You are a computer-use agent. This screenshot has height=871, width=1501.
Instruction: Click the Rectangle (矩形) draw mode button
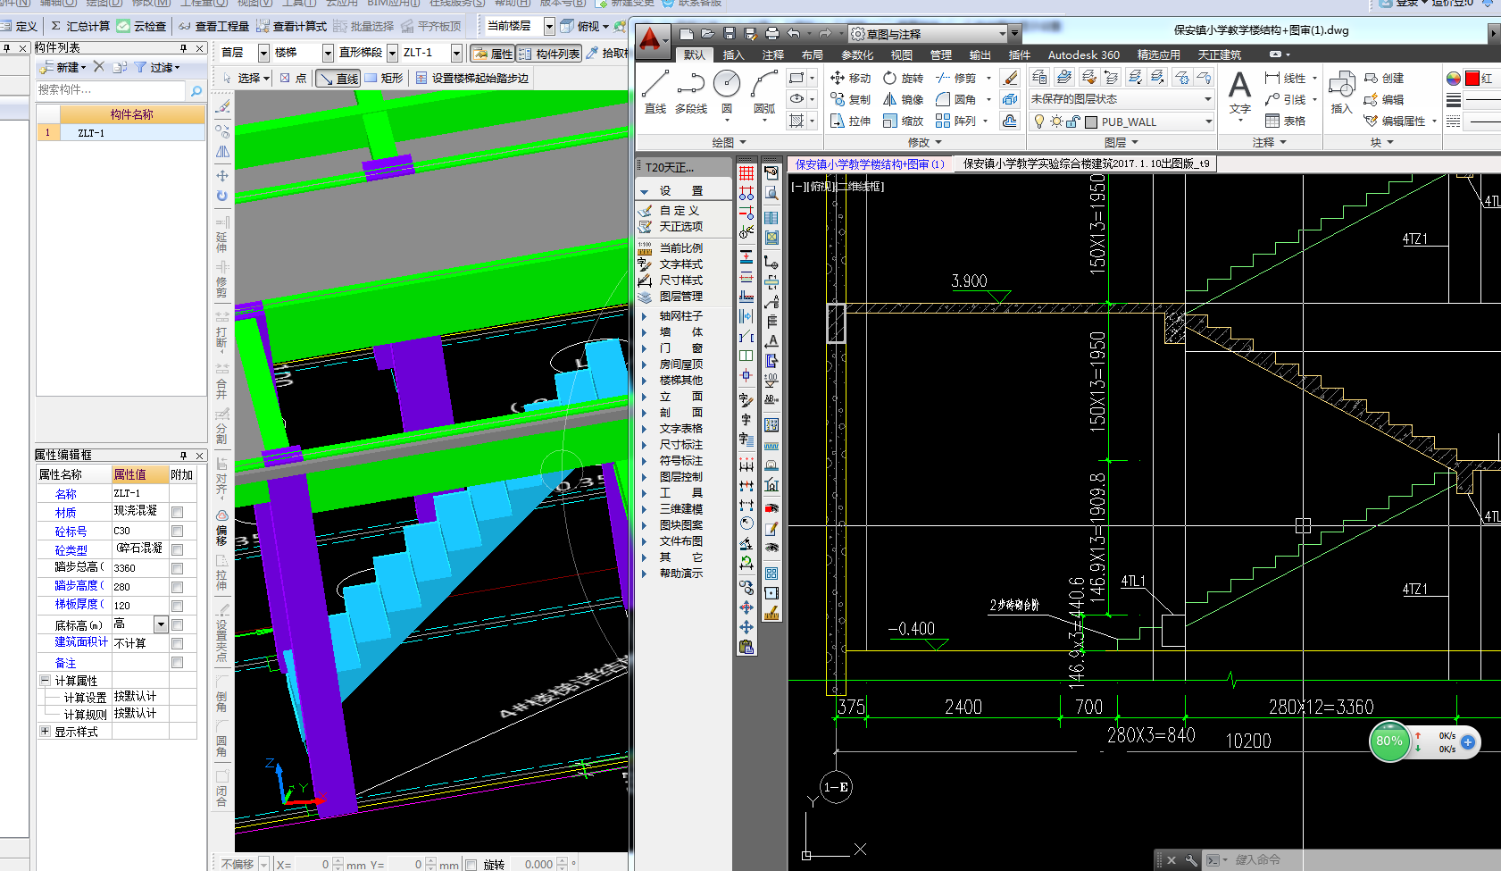point(384,79)
